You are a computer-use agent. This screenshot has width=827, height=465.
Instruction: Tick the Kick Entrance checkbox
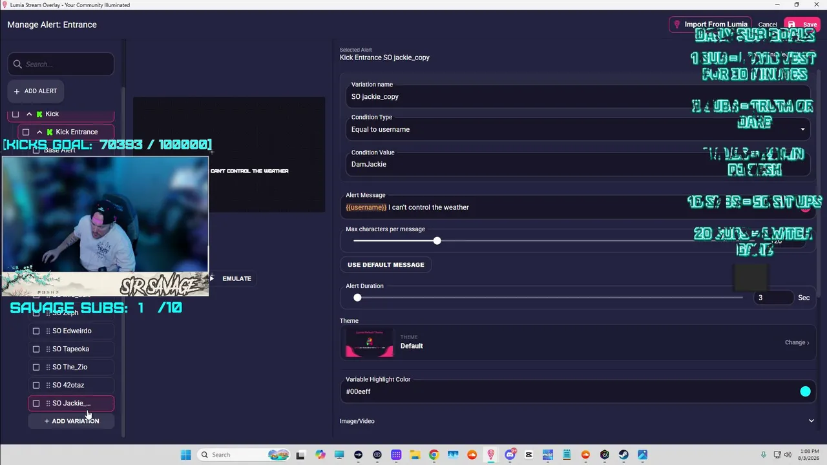click(26, 132)
